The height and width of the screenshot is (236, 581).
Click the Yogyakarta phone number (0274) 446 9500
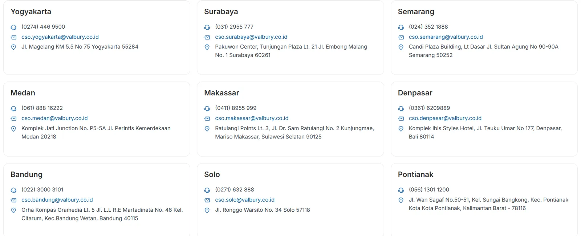click(x=43, y=27)
